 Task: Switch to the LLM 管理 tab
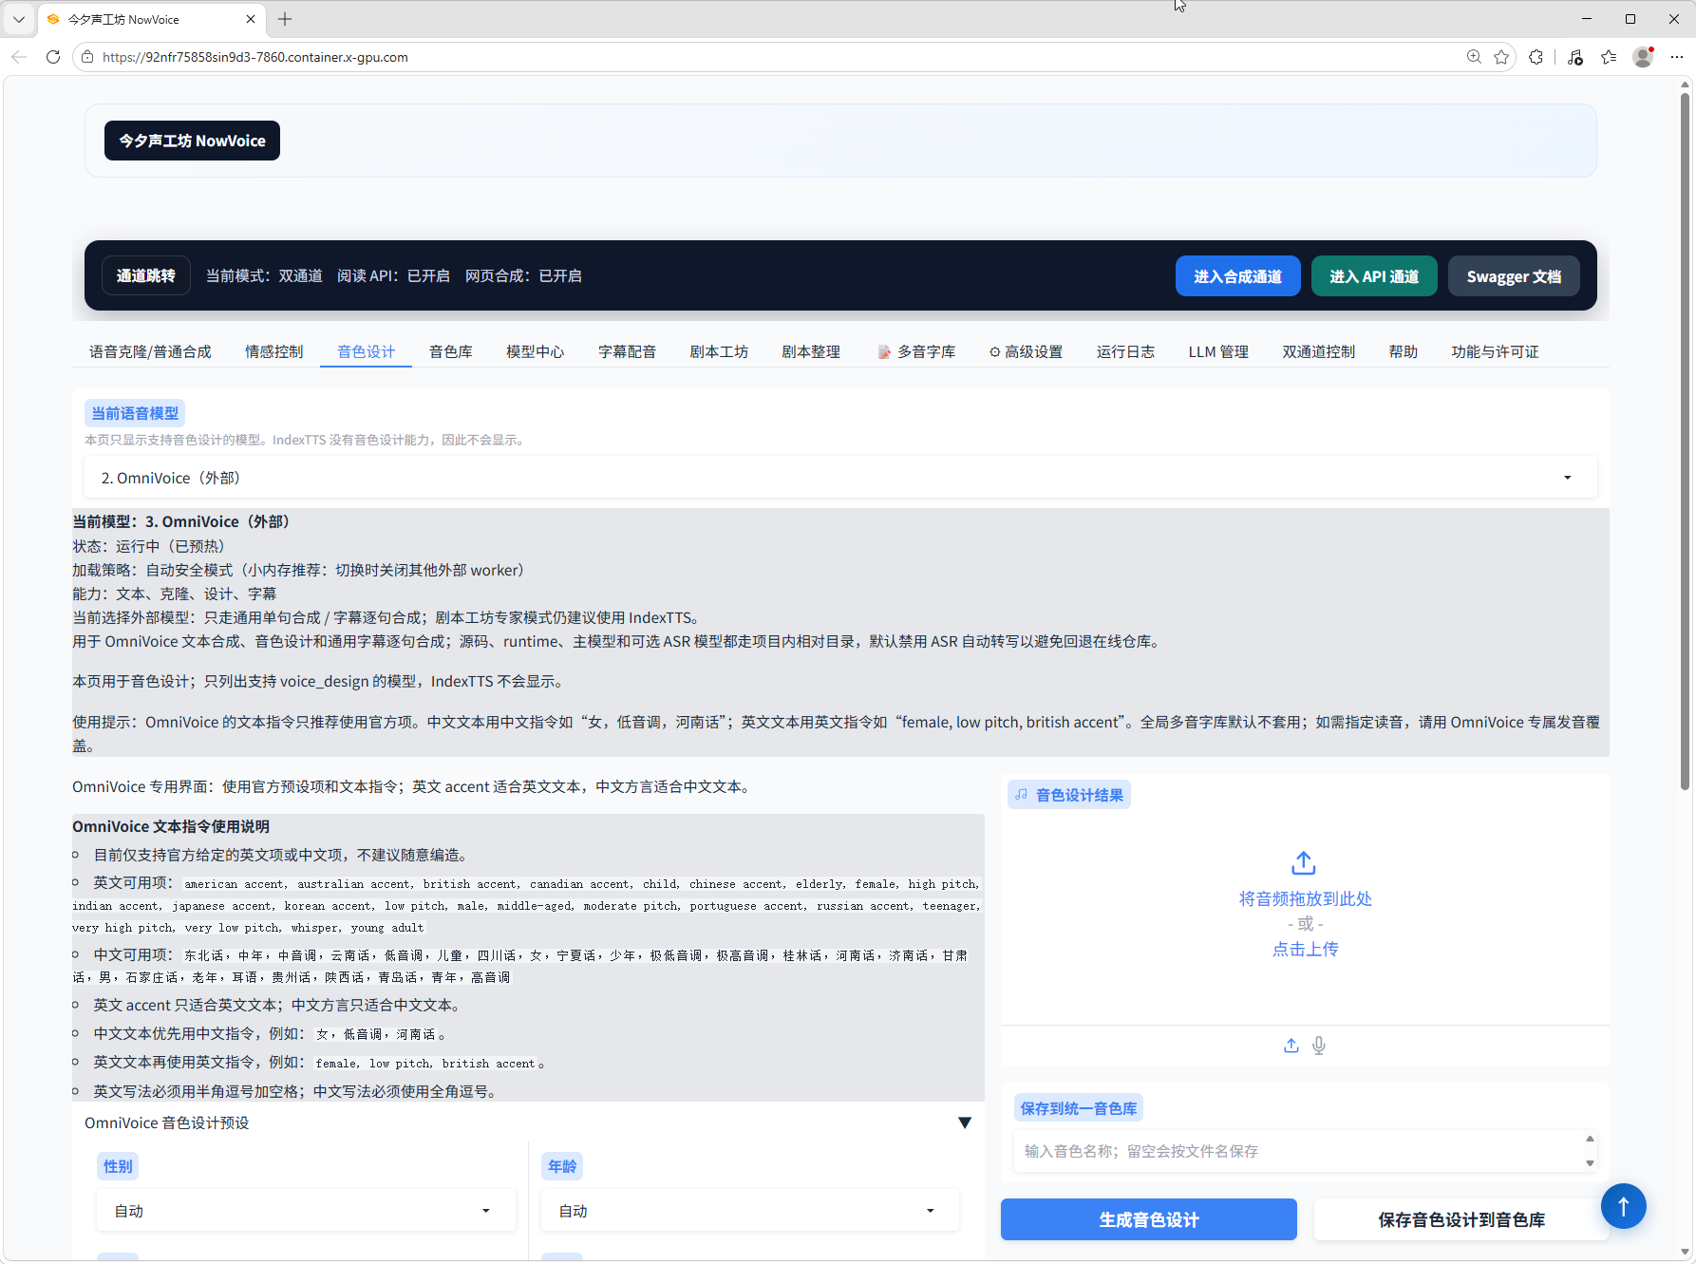pos(1218,351)
